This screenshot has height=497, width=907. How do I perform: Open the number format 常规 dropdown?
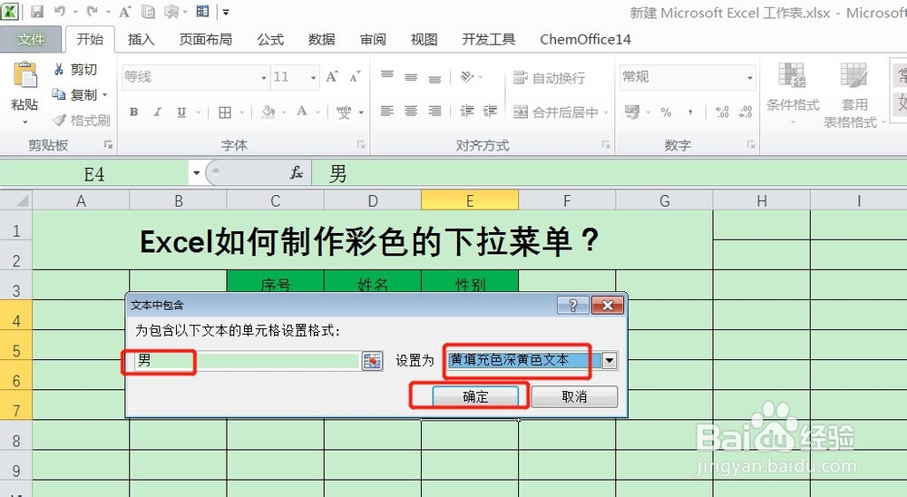click(x=750, y=77)
